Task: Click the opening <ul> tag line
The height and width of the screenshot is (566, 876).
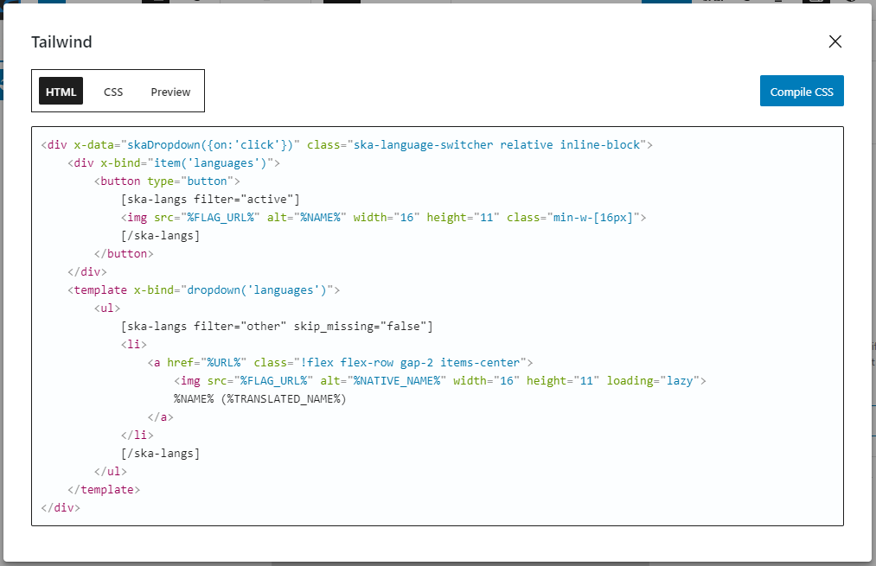Action: (x=107, y=308)
